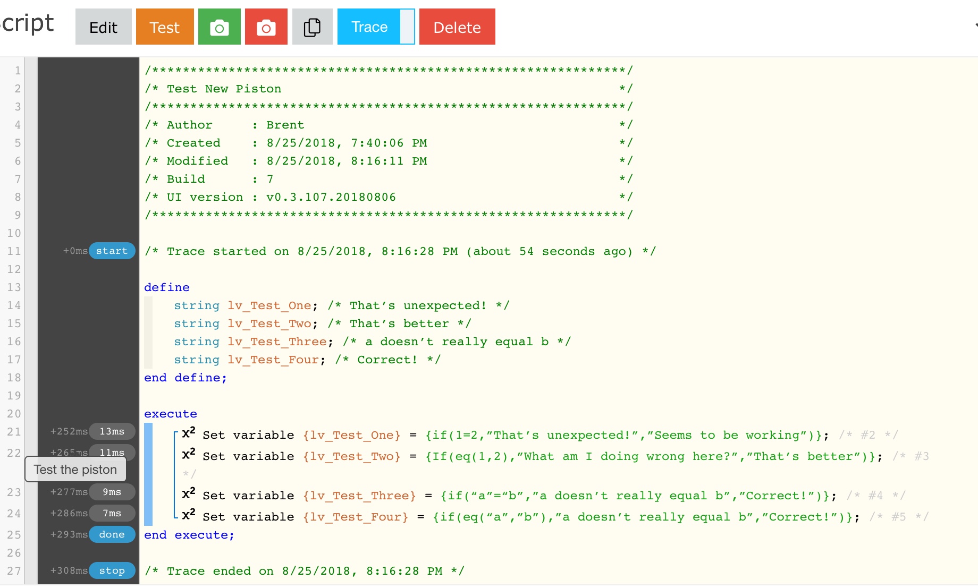Click the green camera snapshot icon

click(x=220, y=27)
